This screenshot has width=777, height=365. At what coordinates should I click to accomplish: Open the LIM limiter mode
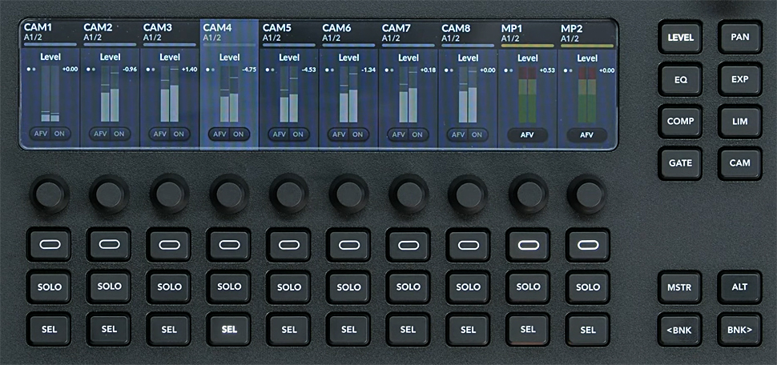pos(740,122)
